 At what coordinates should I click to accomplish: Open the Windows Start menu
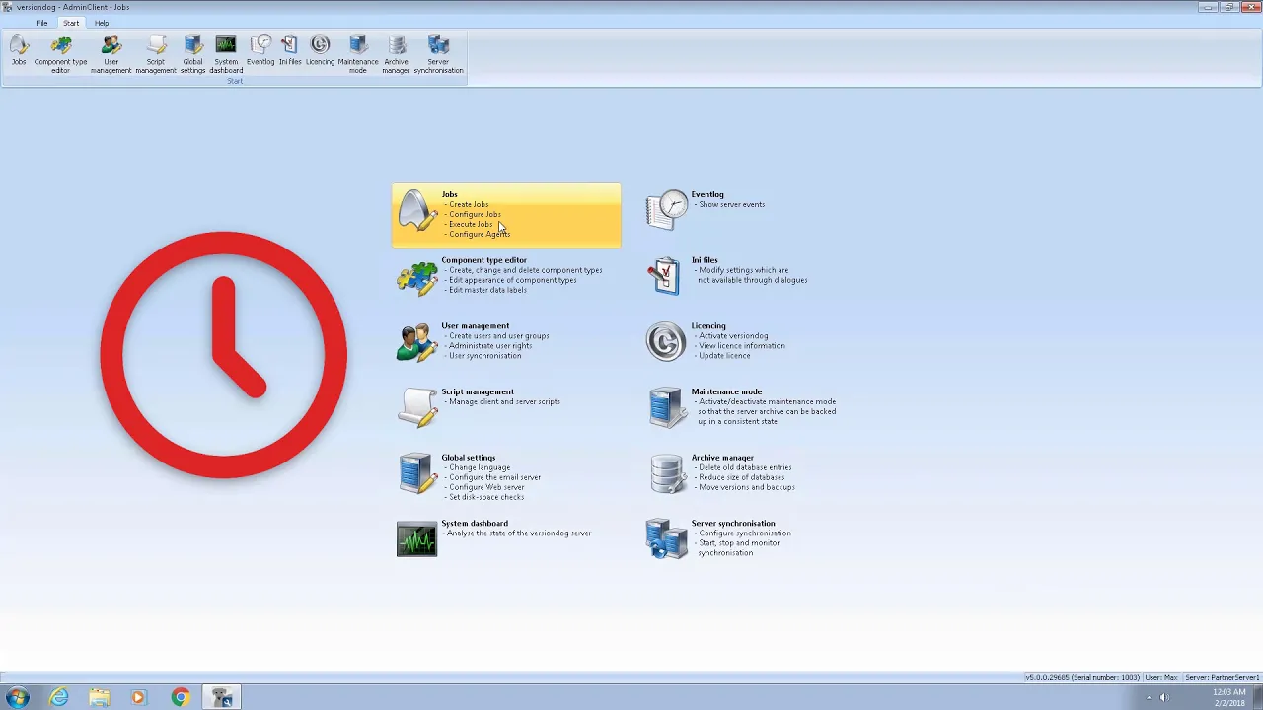17,697
